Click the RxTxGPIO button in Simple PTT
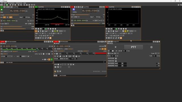182x102 pixels. [111, 63]
